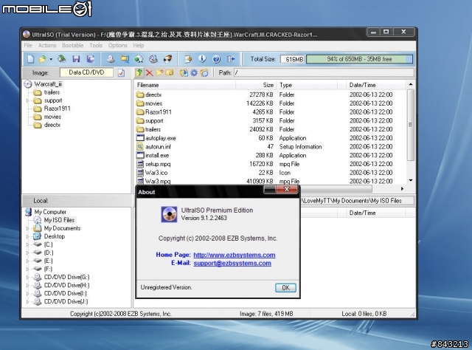Close the About dialog with red X

287,189
